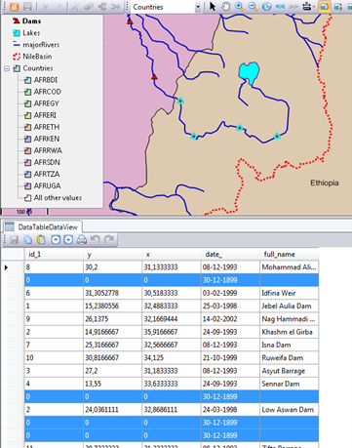The height and width of the screenshot is (448, 352).
Task: Toggle the AFRBDI country category symbol
Action: pyautogui.click(x=28, y=80)
